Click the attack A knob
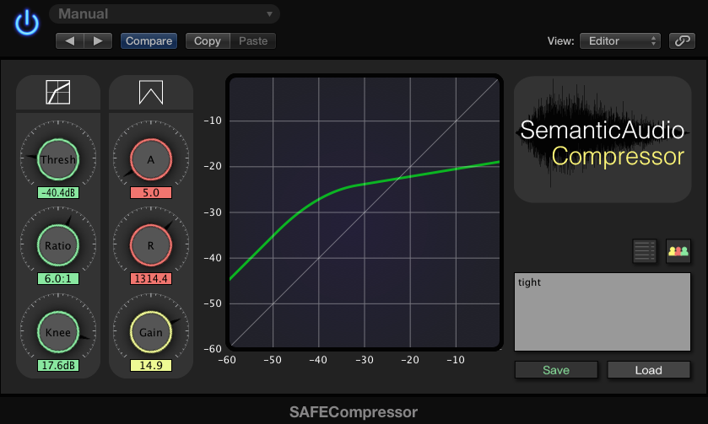This screenshot has height=424, width=708. (x=151, y=159)
